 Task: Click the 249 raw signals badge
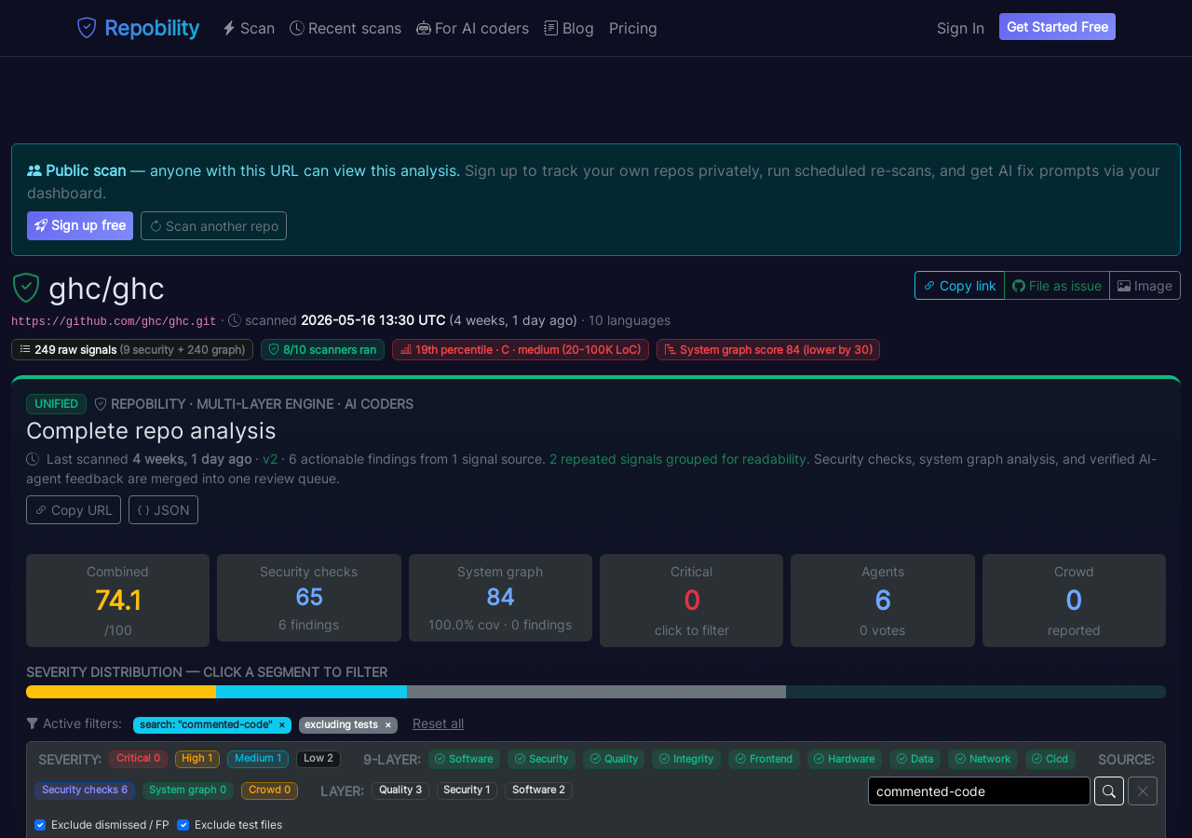(132, 350)
